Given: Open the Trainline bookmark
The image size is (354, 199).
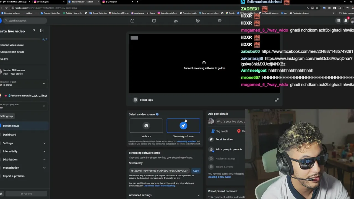Looking at the screenshot, I should click(x=72, y=13).
